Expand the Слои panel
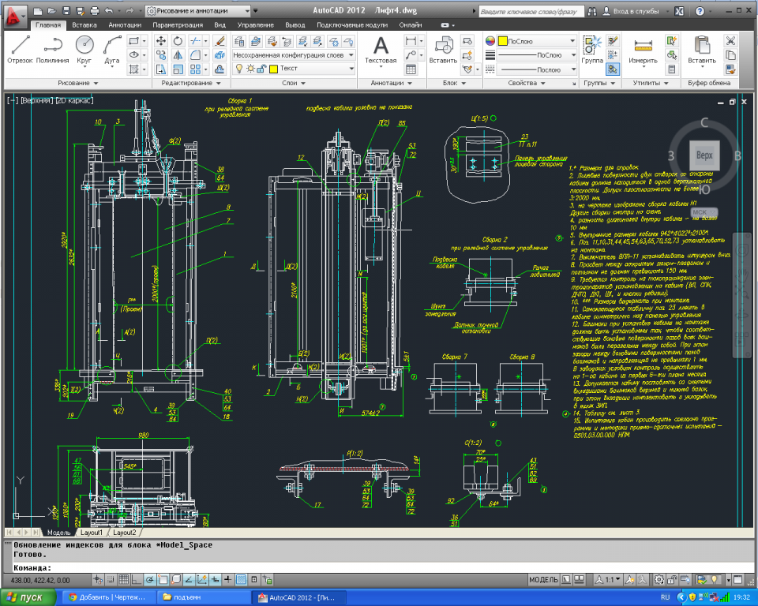 (294, 83)
